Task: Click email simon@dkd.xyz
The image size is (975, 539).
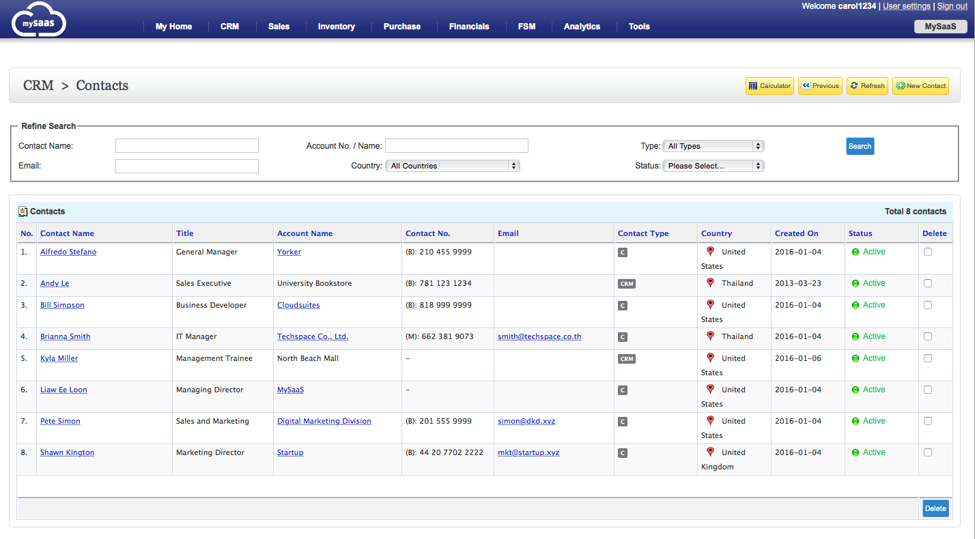Action: click(x=526, y=421)
